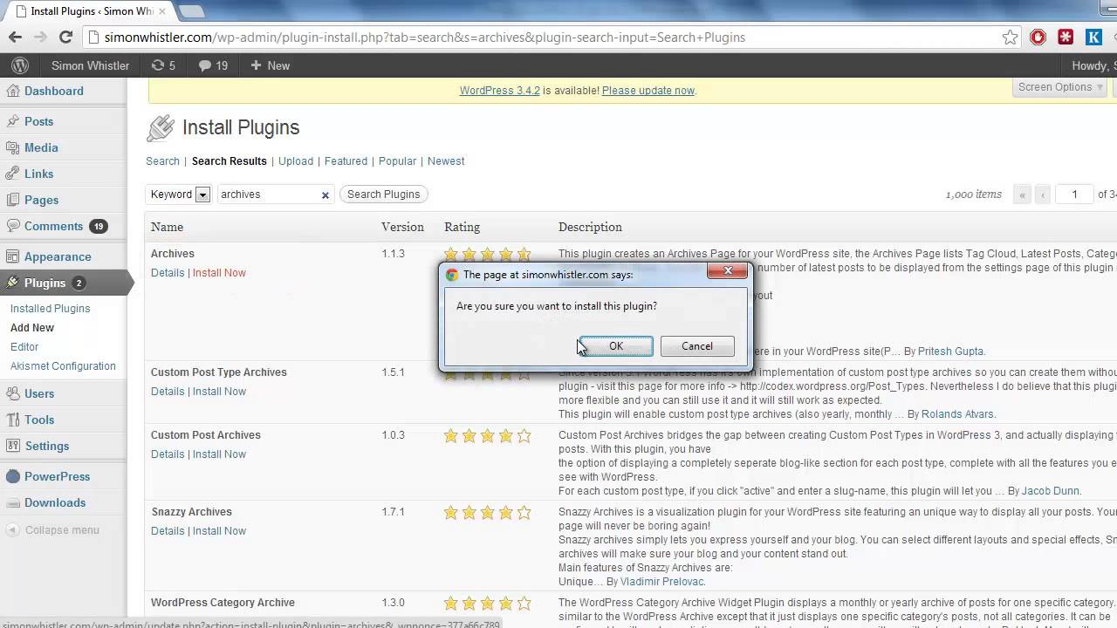1117x628 pixels.
Task: Click the browser address bar URL
Action: coord(425,38)
